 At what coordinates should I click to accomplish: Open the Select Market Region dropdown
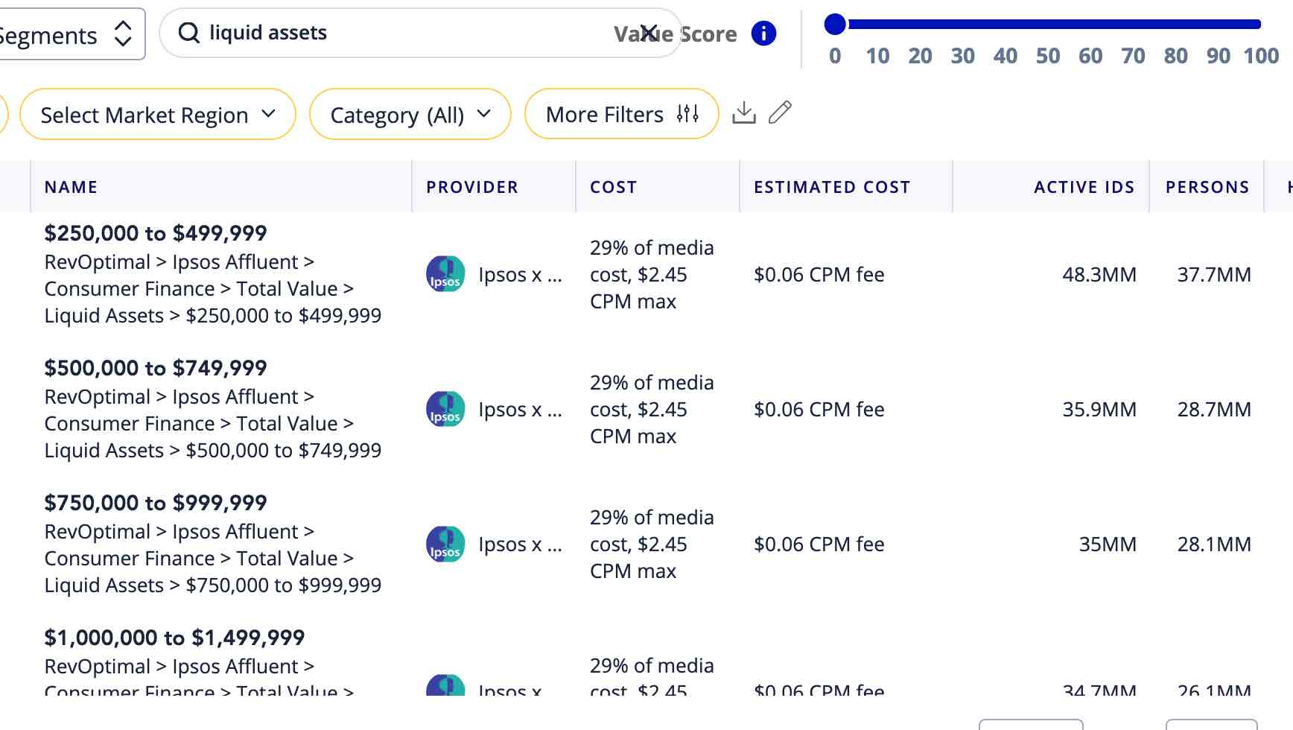tap(158, 115)
